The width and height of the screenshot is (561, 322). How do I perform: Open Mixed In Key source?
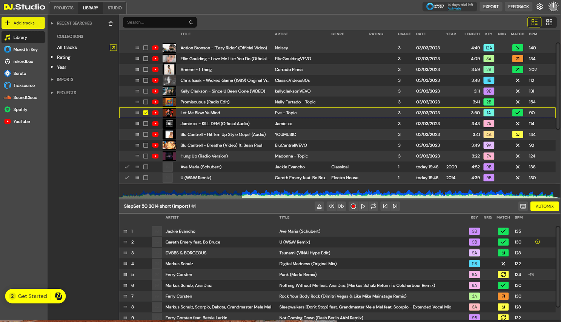click(23, 49)
